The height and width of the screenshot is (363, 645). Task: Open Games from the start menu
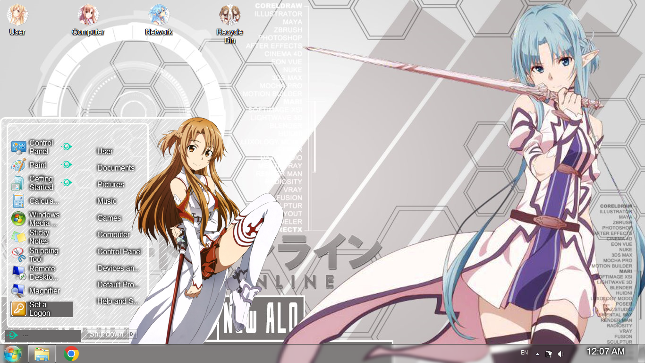point(109,218)
